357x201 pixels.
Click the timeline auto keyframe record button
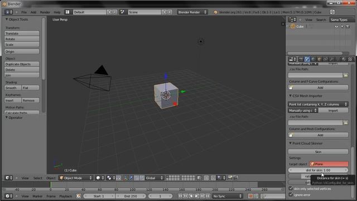pos(250,196)
